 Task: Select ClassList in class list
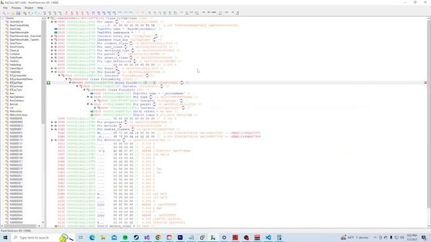click(14, 50)
